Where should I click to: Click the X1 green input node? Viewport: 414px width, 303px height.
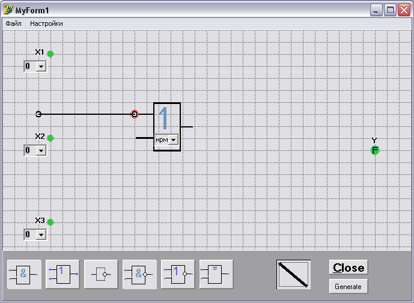[x=50, y=54]
